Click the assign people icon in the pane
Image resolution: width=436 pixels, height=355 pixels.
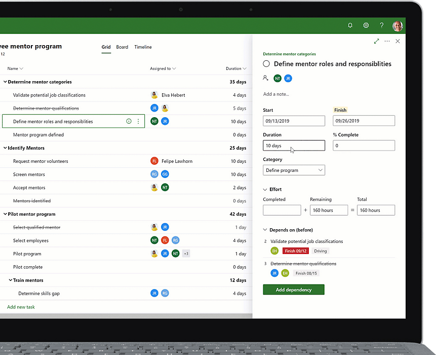pyautogui.click(x=266, y=78)
